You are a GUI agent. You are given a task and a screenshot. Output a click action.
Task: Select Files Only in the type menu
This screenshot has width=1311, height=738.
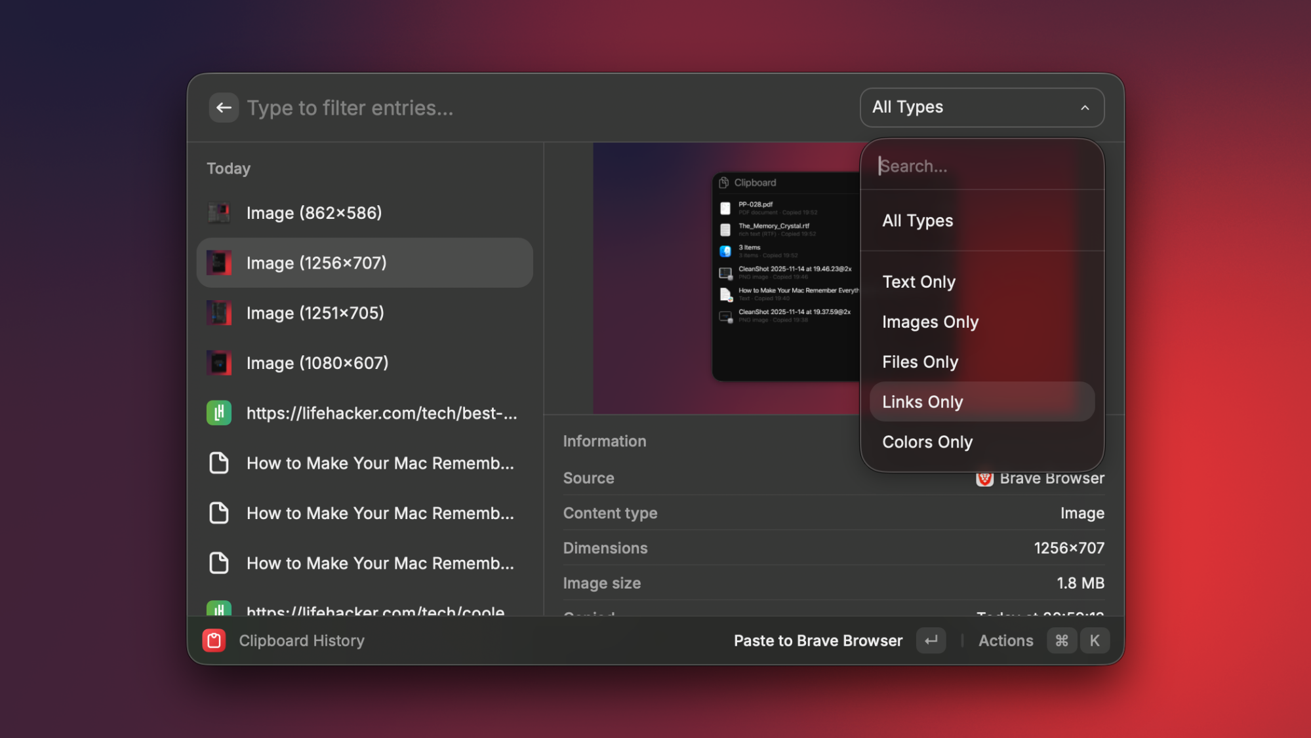919,361
